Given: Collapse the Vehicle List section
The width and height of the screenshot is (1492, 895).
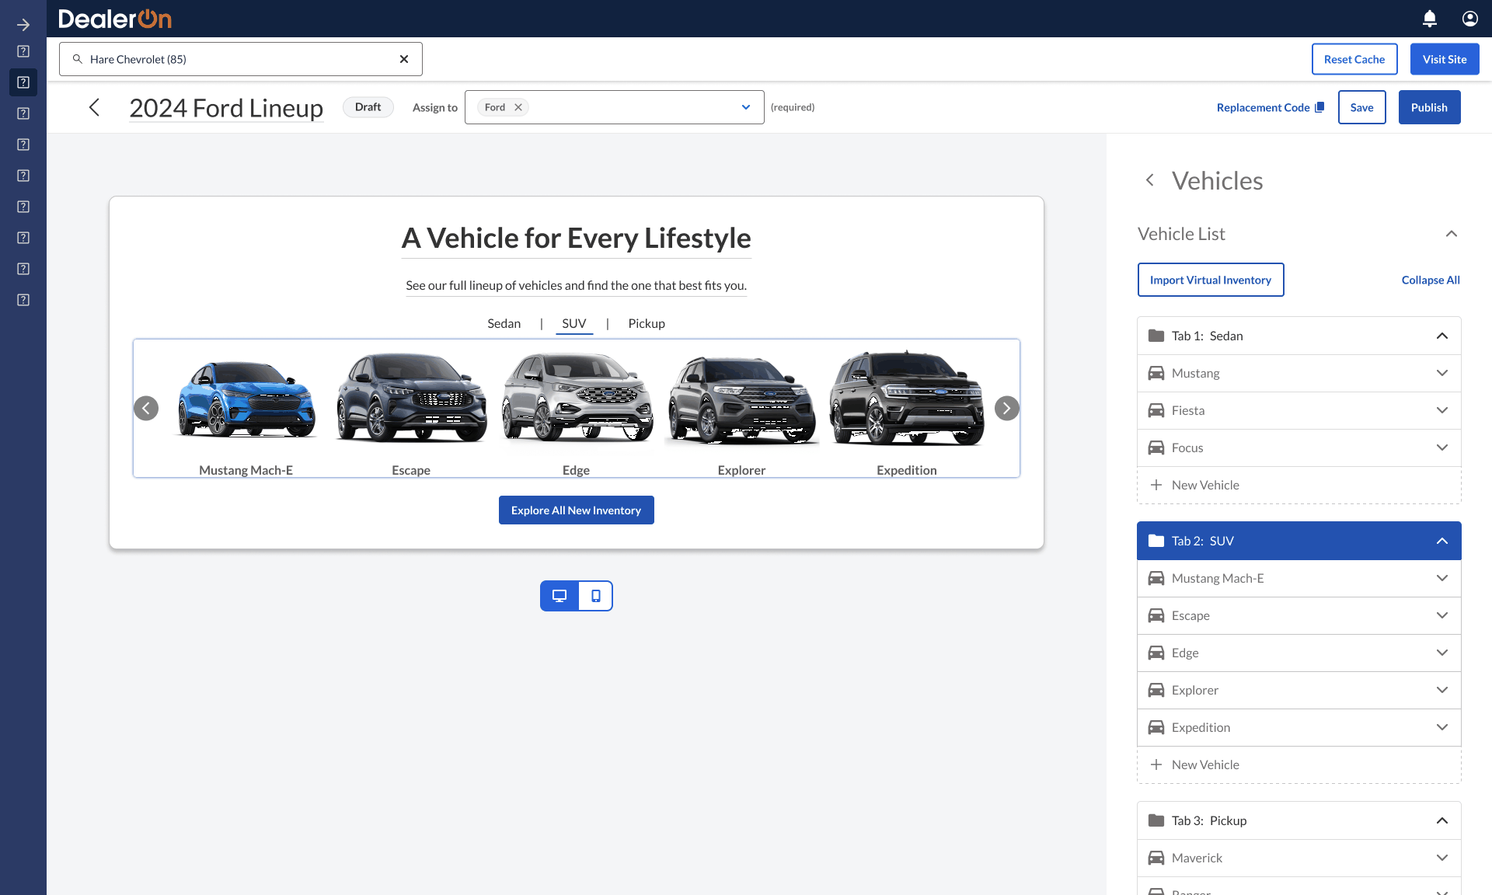Looking at the screenshot, I should (x=1451, y=234).
